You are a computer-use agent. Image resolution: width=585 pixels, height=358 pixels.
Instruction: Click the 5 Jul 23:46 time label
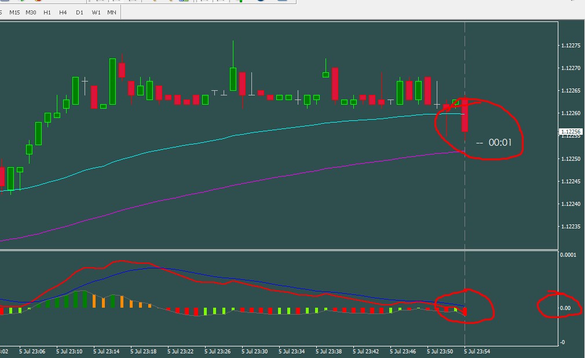(403, 351)
